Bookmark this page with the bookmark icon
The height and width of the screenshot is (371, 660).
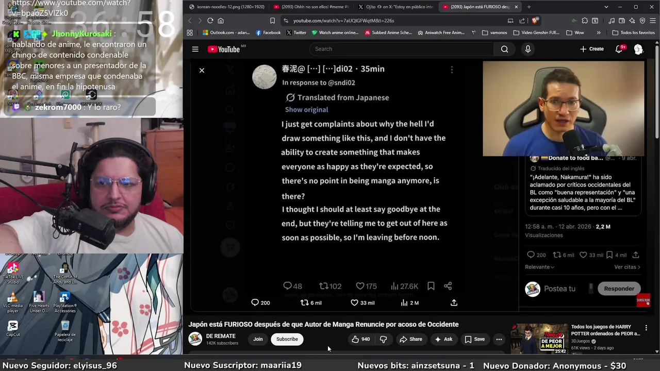pyautogui.click(x=272, y=21)
